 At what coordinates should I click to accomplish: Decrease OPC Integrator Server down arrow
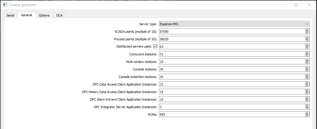(x=307, y=108)
